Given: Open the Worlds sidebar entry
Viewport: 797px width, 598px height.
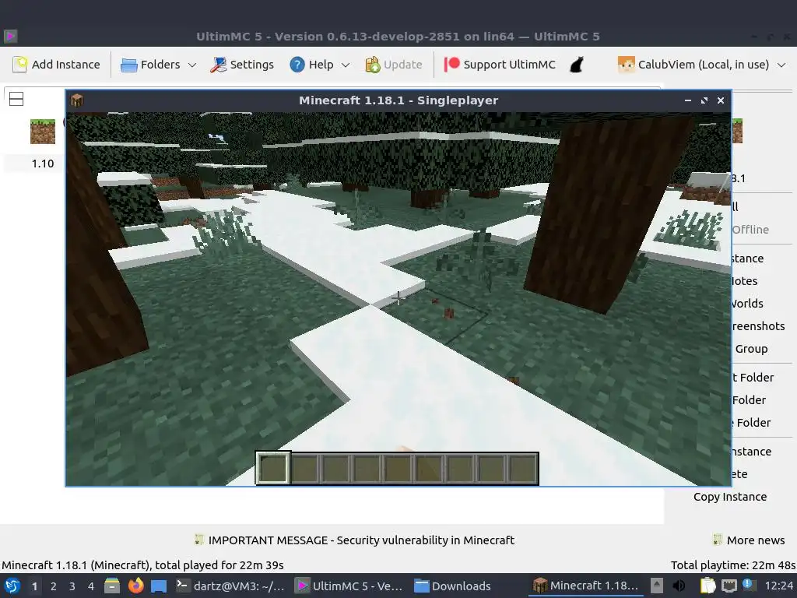Looking at the screenshot, I should pos(747,304).
